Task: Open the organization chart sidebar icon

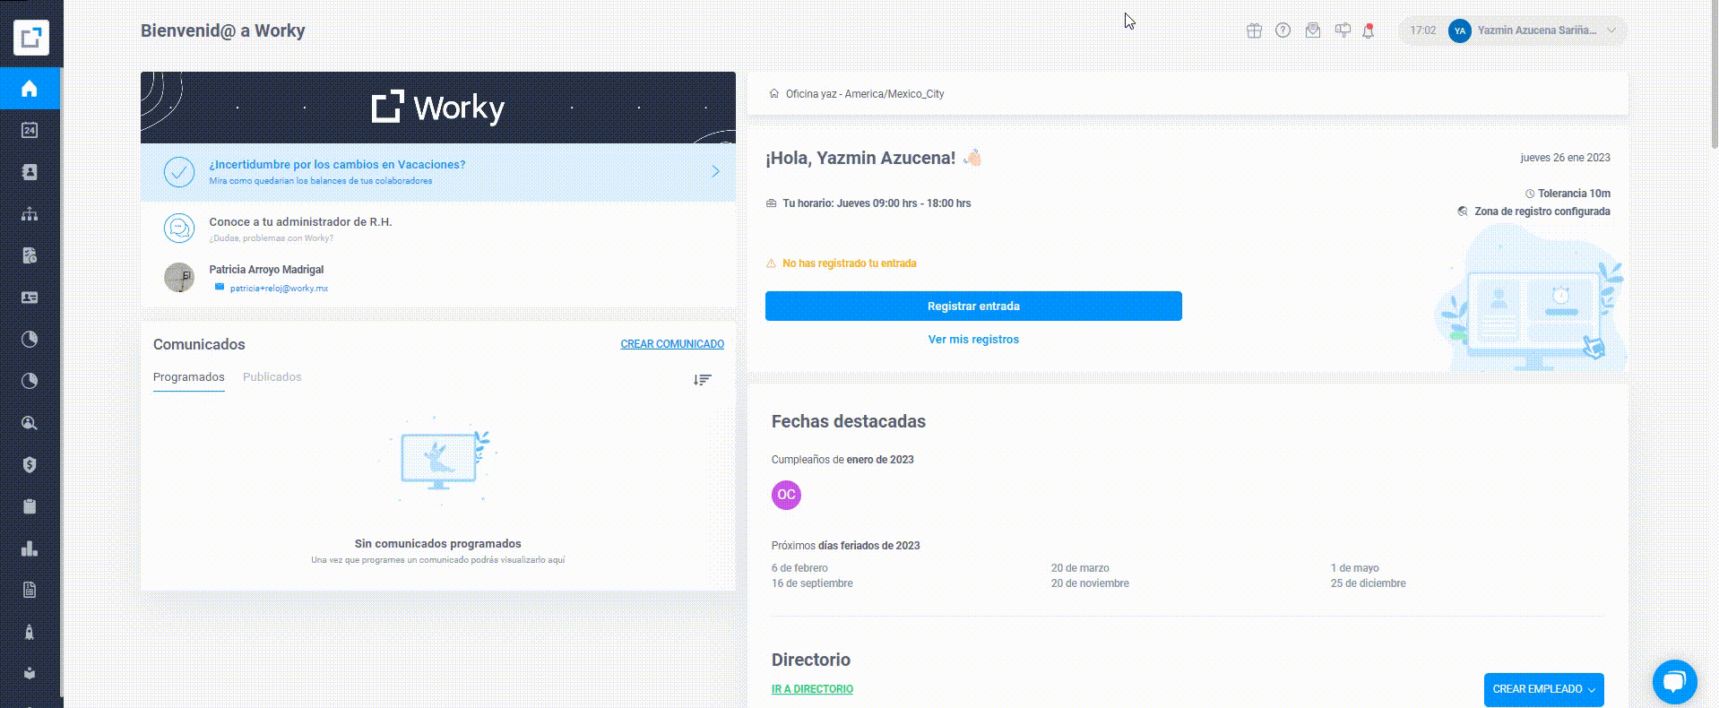Action: tap(30, 214)
